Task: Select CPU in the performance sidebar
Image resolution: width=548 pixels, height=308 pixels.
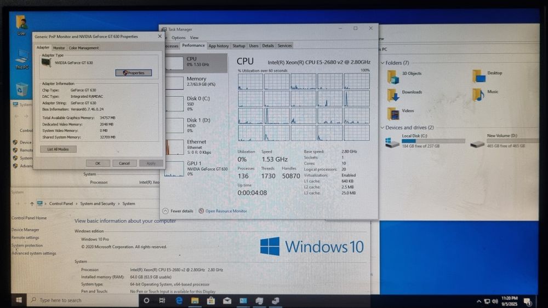Action: [x=196, y=63]
